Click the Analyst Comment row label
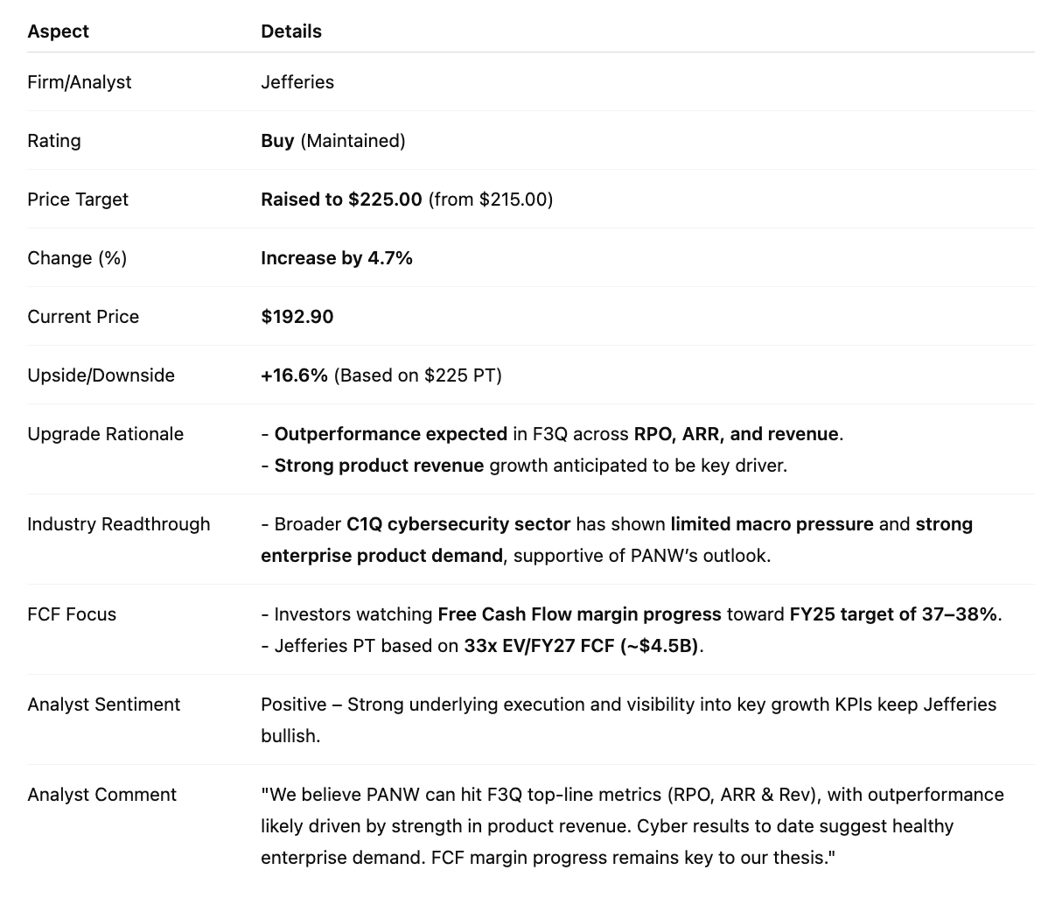1055x905 pixels. pyautogui.click(x=101, y=795)
